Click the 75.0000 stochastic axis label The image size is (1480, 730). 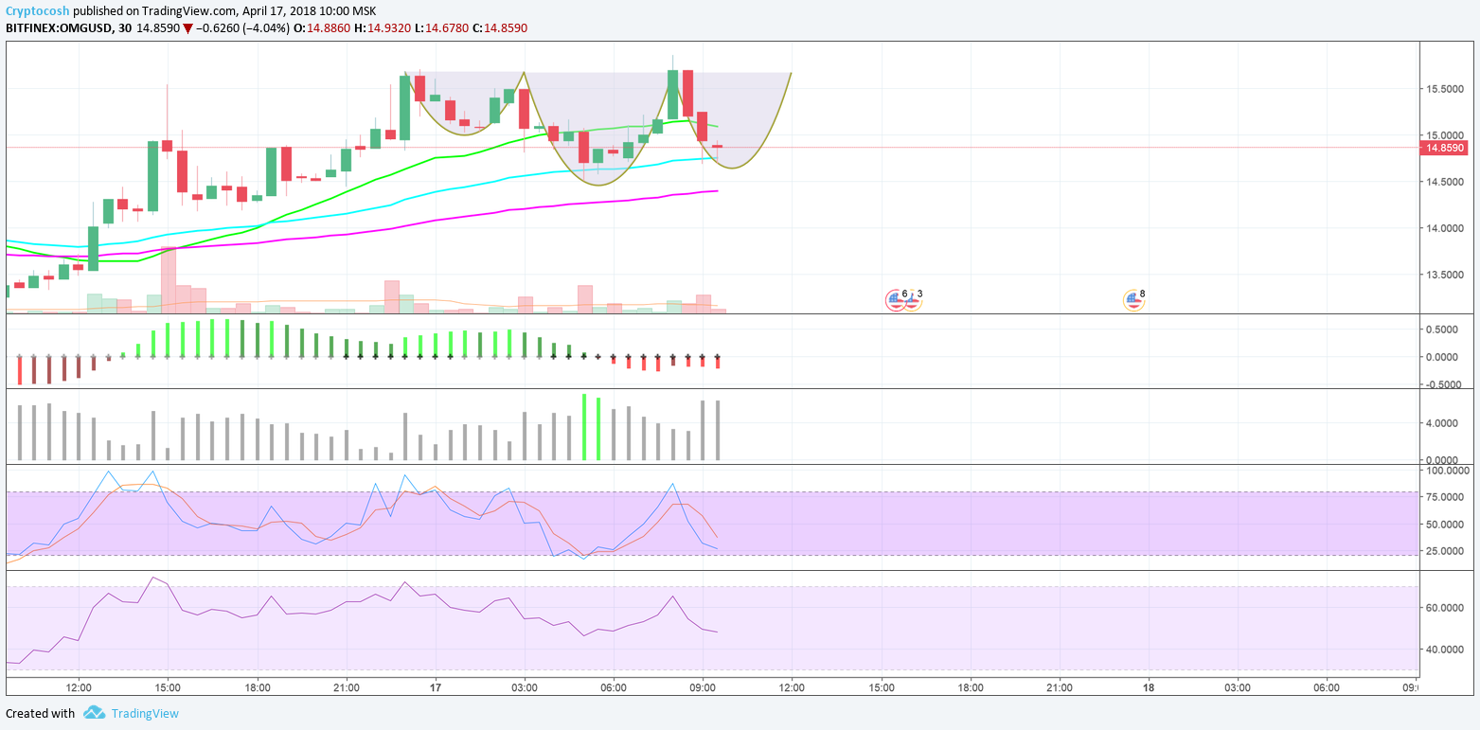pos(1444,497)
